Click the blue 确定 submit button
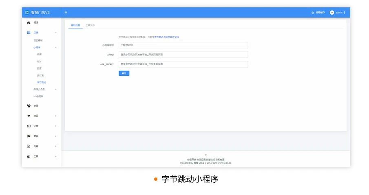This screenshot has width=369, height=195. tap(124, 73)
